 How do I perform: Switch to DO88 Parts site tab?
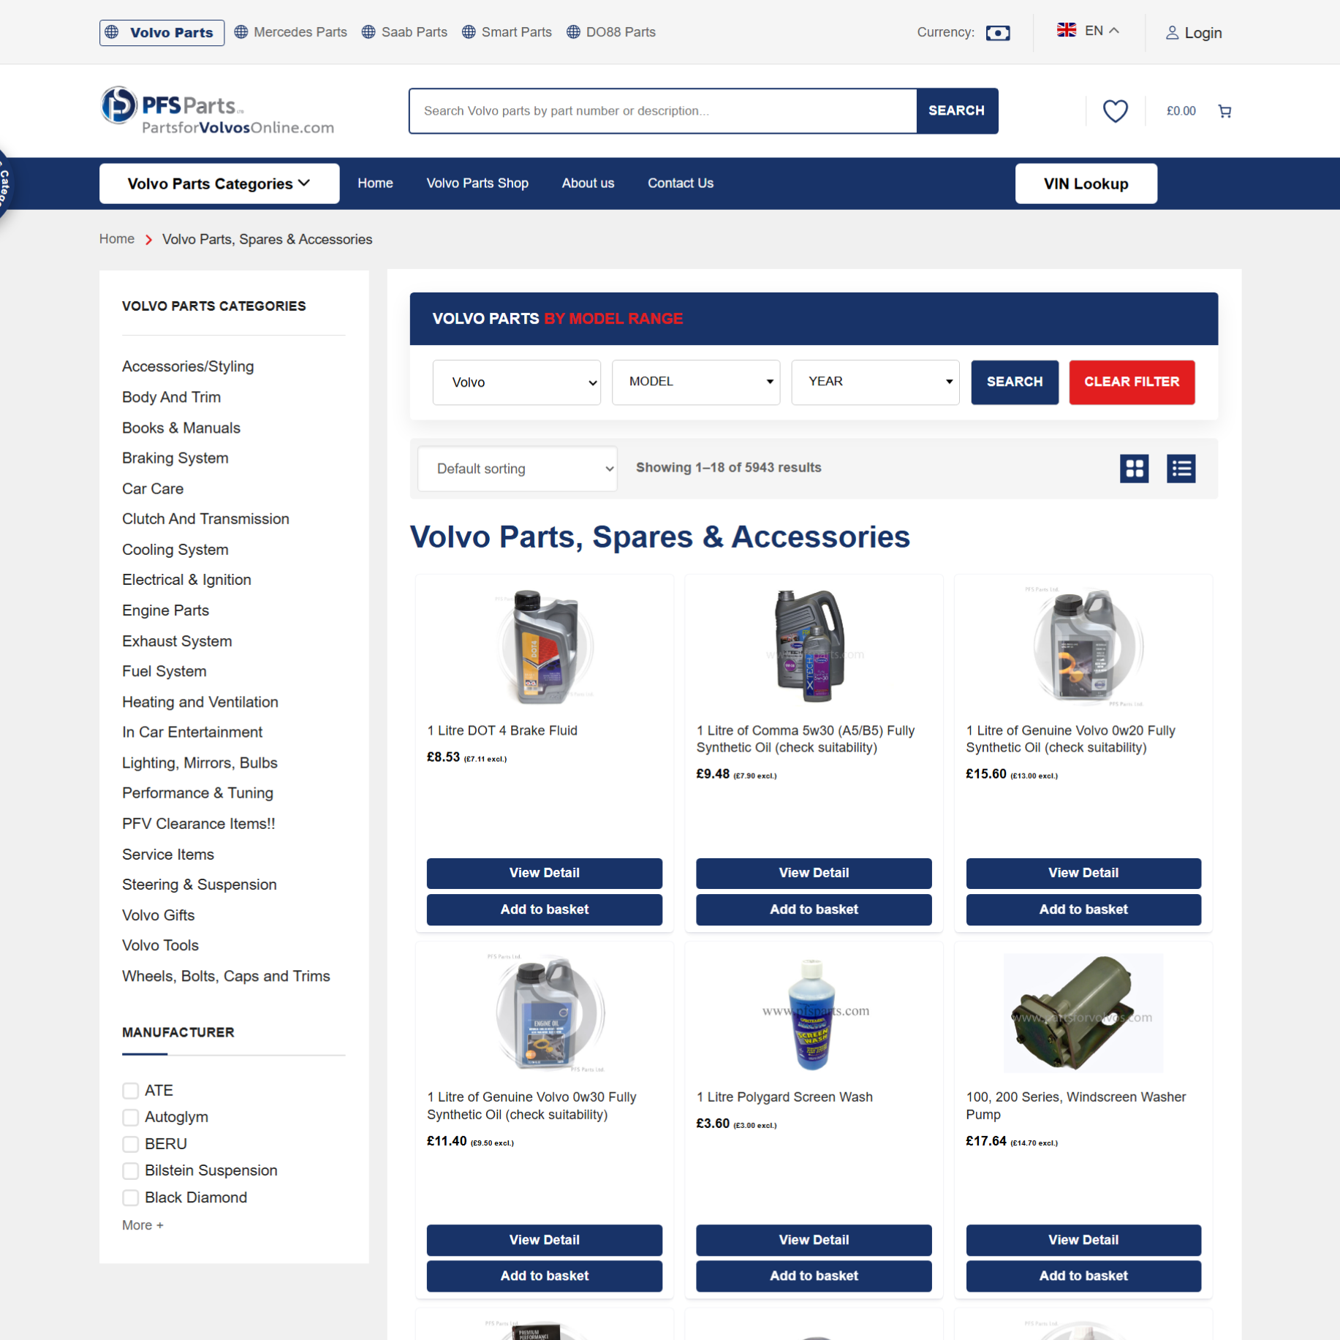coord(610,32)
